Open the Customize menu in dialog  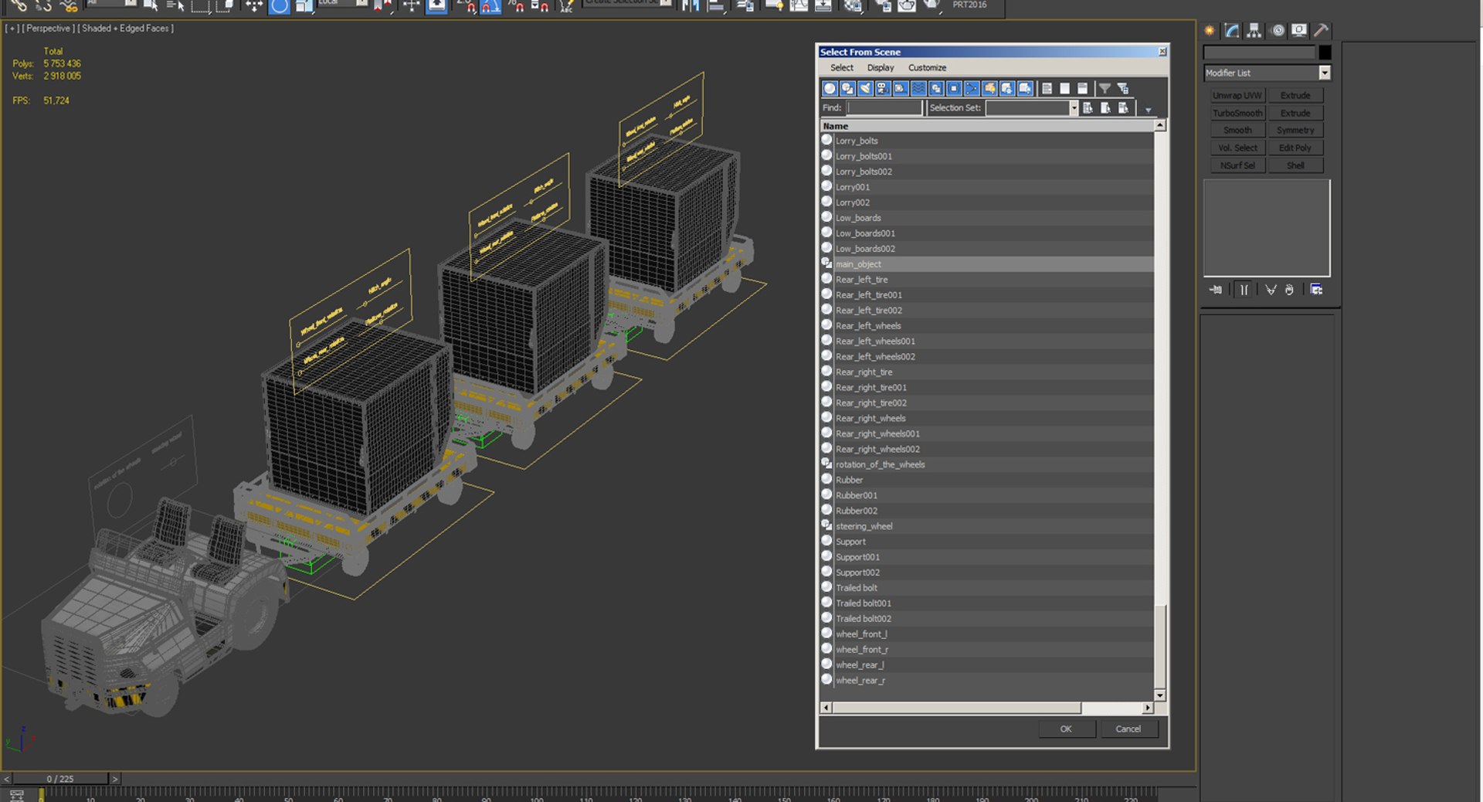tap(927, 68)
